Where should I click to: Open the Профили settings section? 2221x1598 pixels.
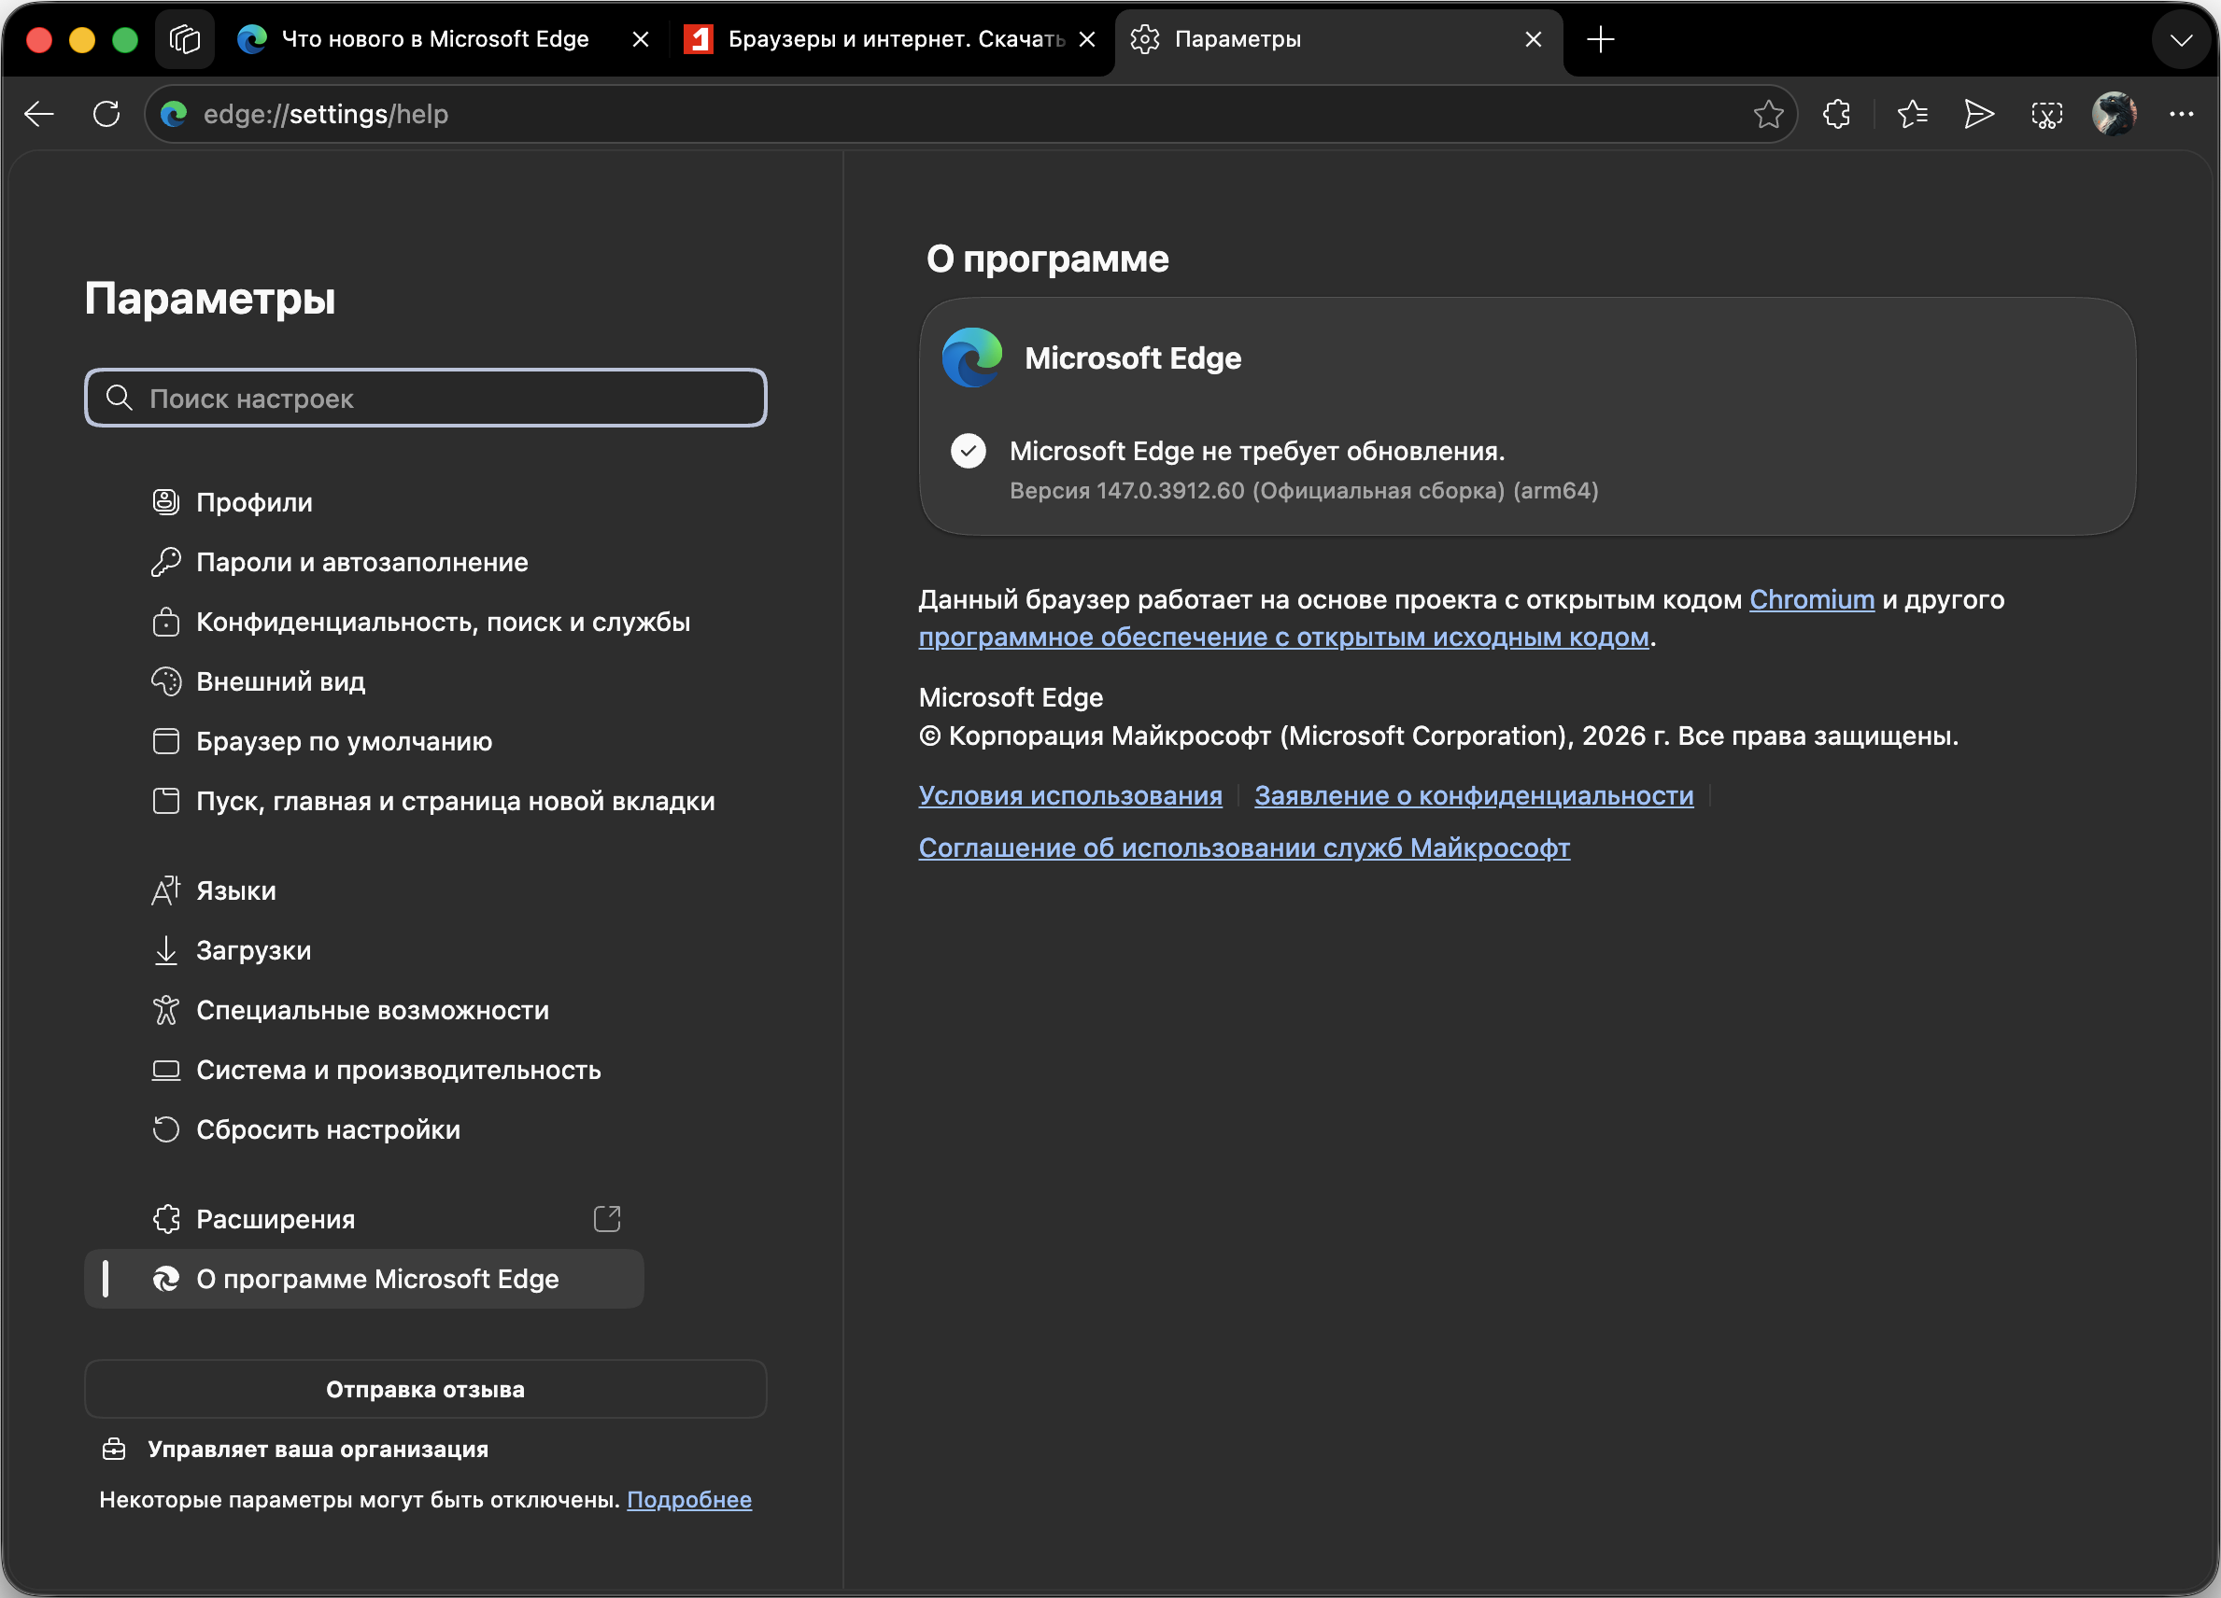point(255,502)
